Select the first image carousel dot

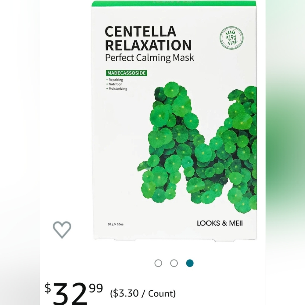(159, 263)
